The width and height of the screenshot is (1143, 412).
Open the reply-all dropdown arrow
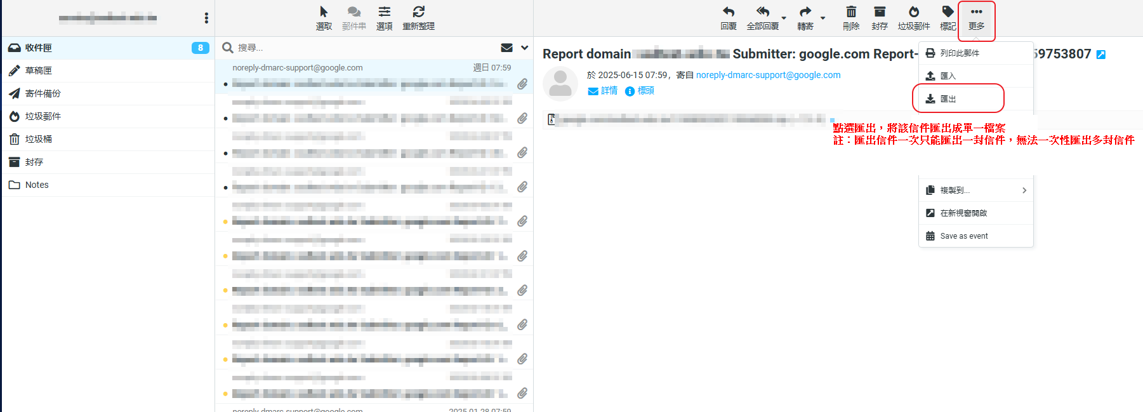(x=784, y=18)
